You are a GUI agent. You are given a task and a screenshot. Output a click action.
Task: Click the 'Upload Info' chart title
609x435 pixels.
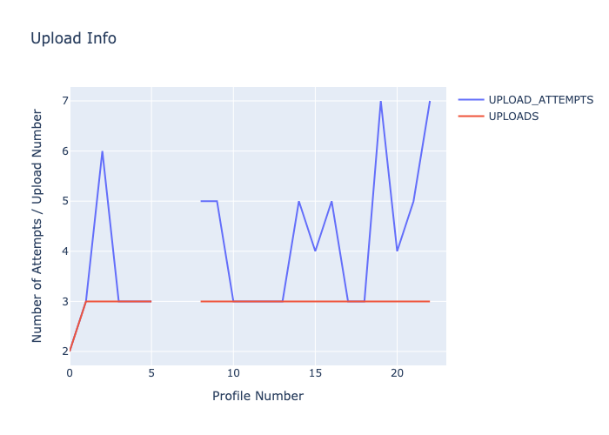click(x=73, y=38)
